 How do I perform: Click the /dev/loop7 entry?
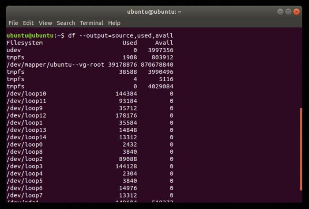(x=24, y=196)
